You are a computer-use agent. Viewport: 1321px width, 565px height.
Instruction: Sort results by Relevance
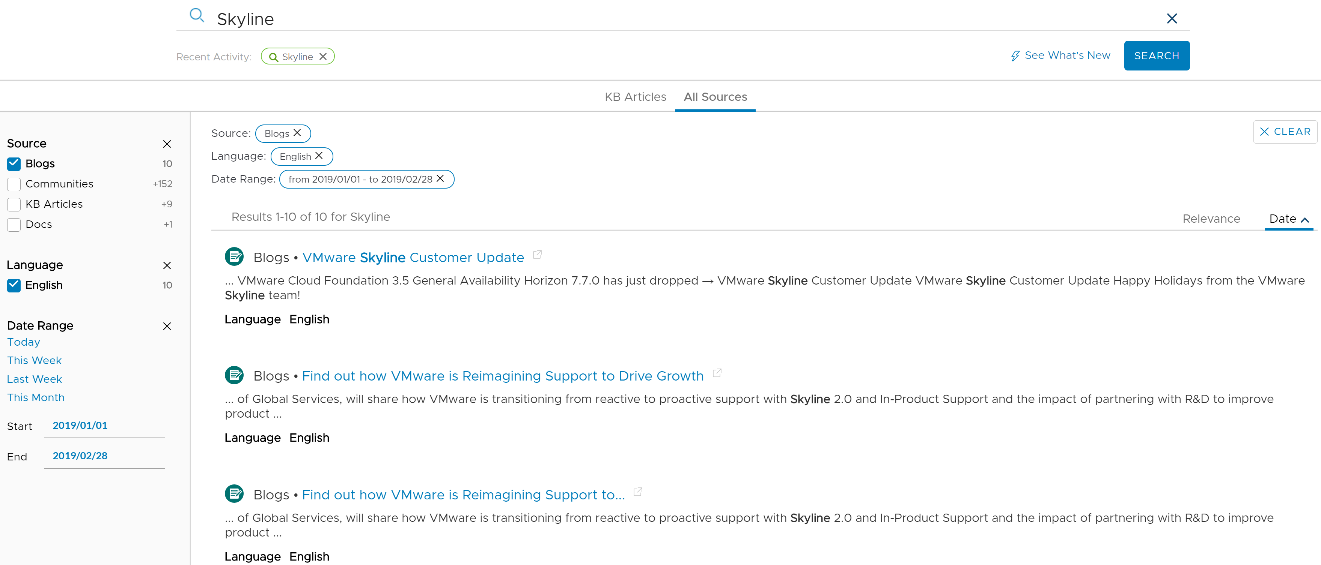click(x=1211, y=219)
